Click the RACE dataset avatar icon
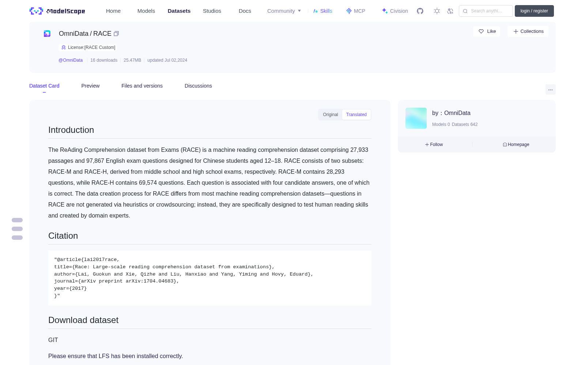585x365 pixels. (47, 34)
